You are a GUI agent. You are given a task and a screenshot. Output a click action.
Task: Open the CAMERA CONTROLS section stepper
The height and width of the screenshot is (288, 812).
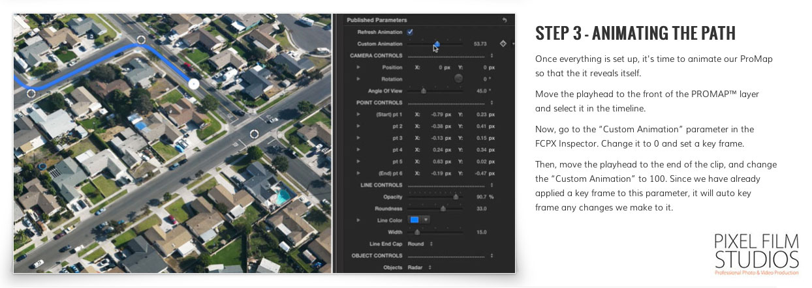tap(492, 56)
